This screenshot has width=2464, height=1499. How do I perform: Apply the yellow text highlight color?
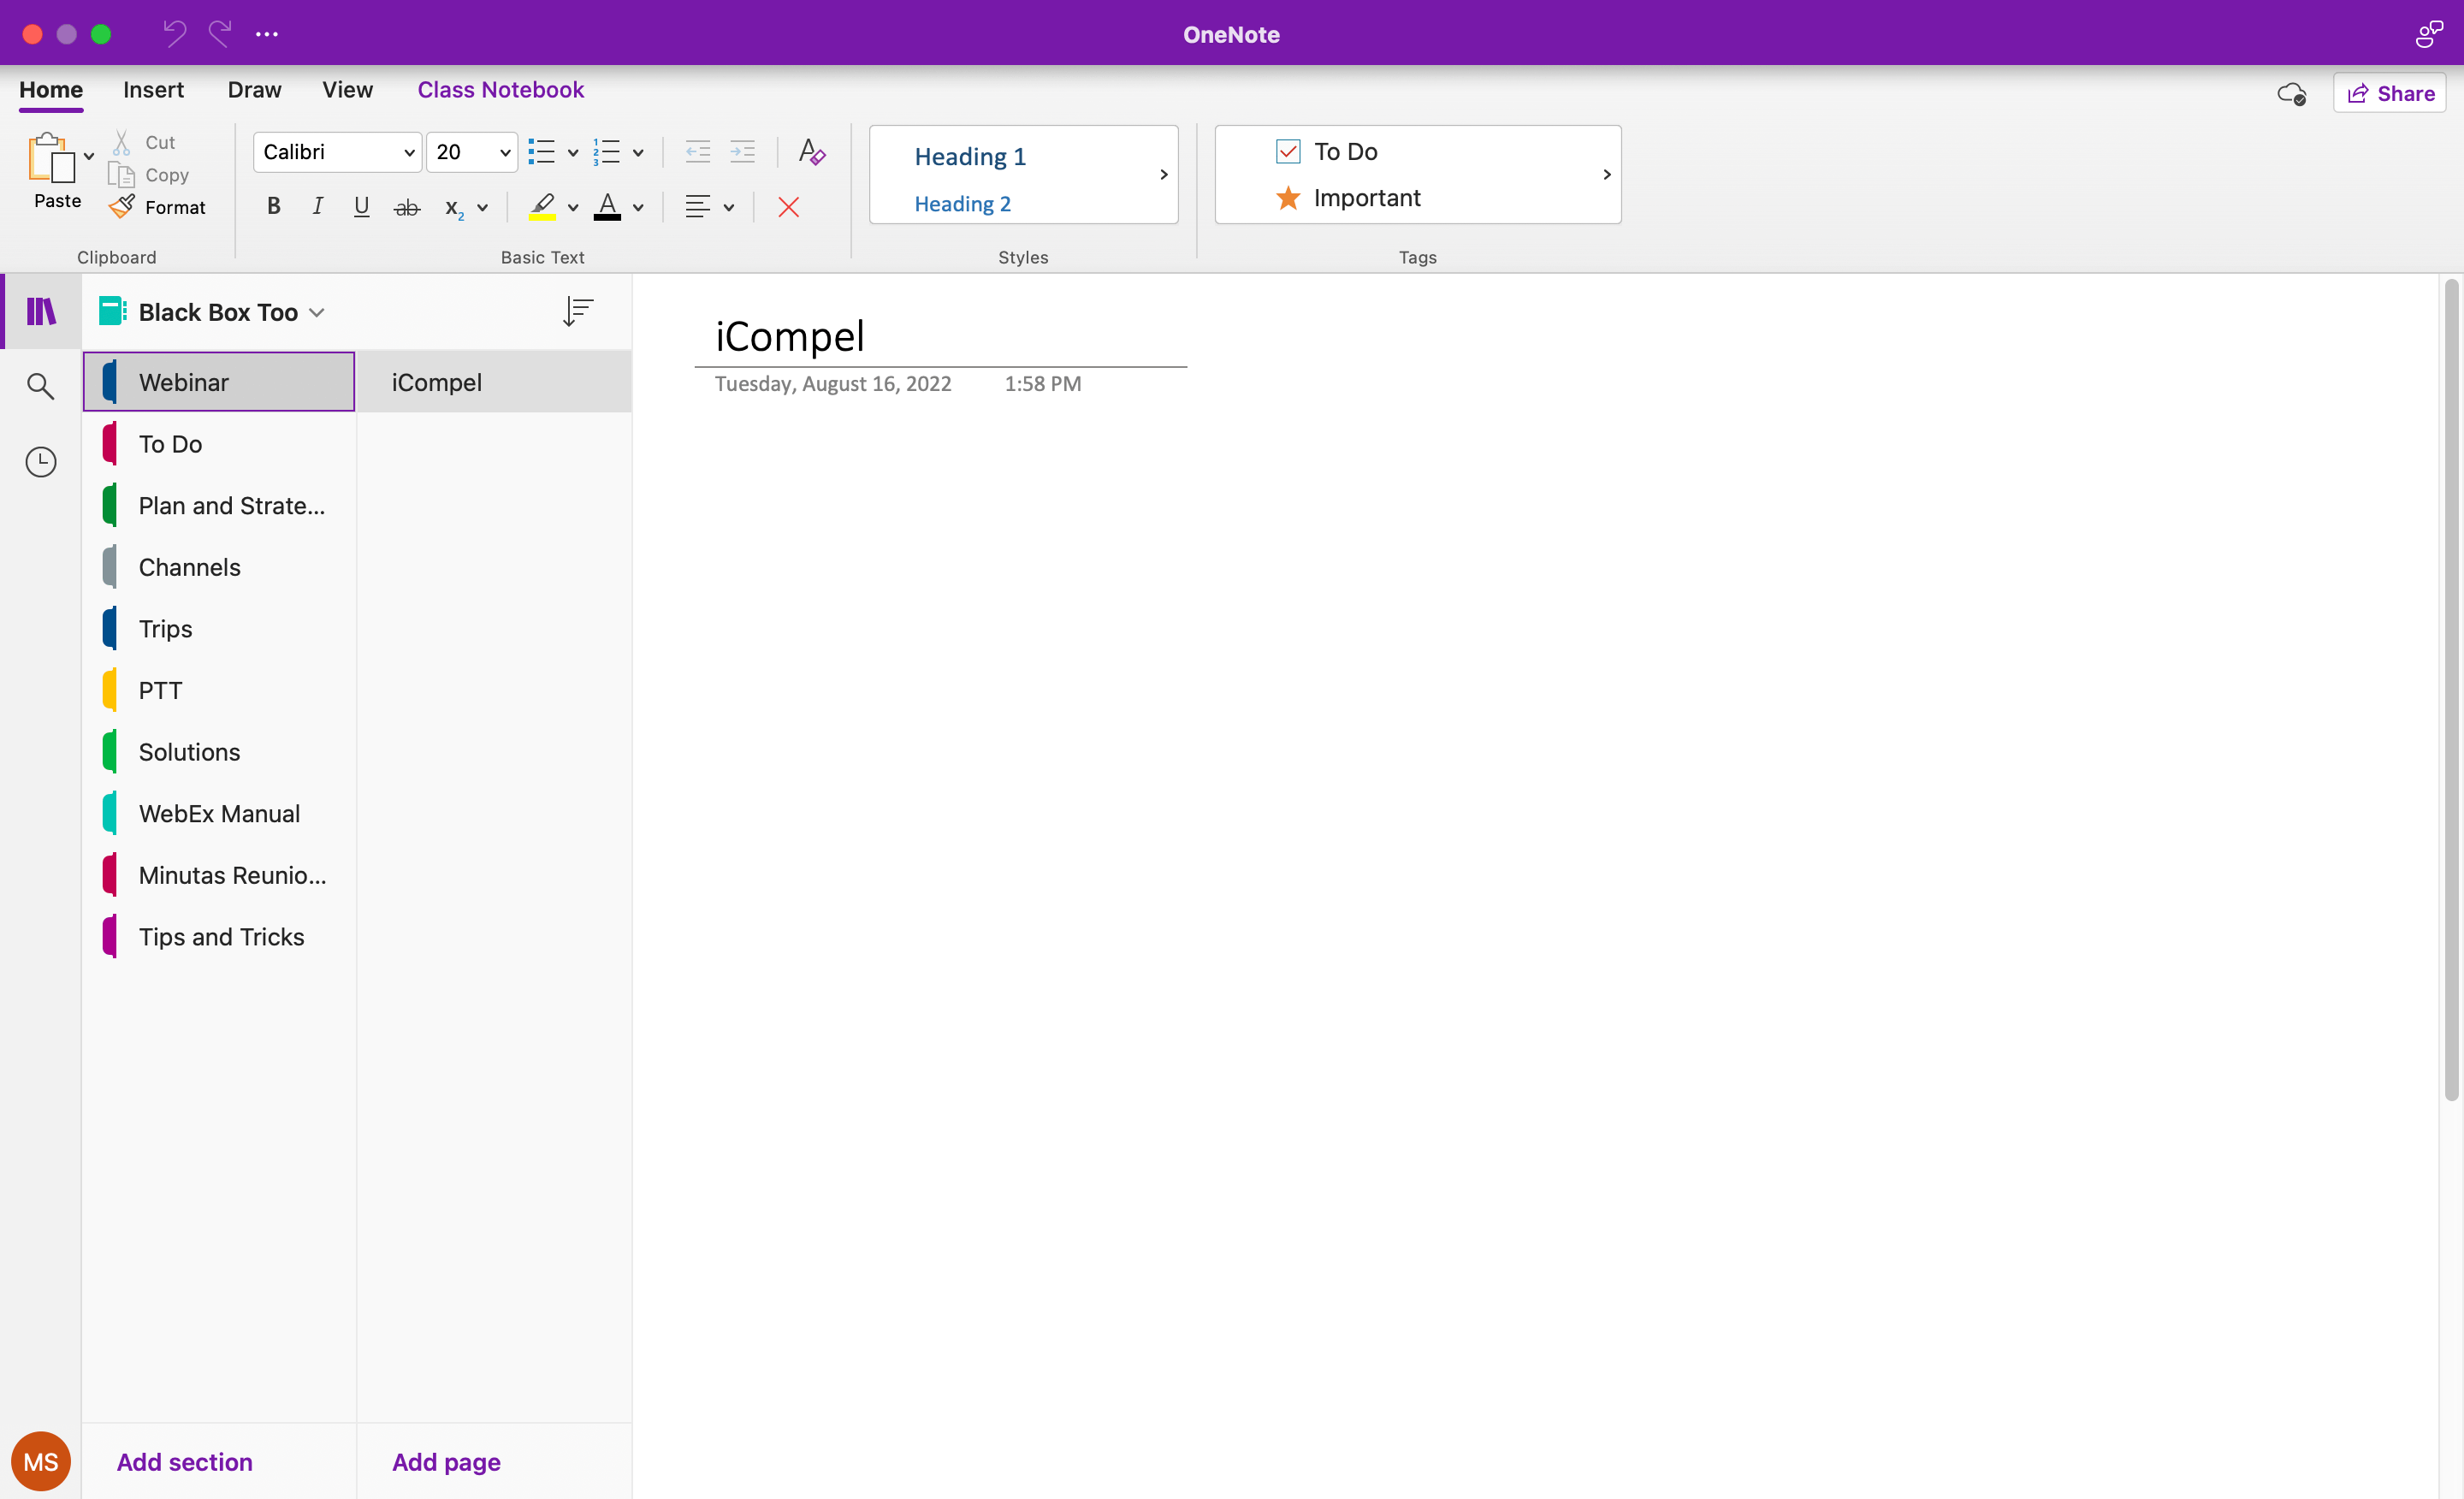click(x=542, y=207)
